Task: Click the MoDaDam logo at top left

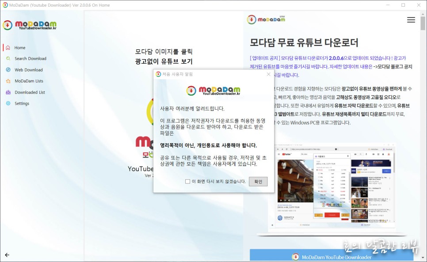Action: coord(30,25)
